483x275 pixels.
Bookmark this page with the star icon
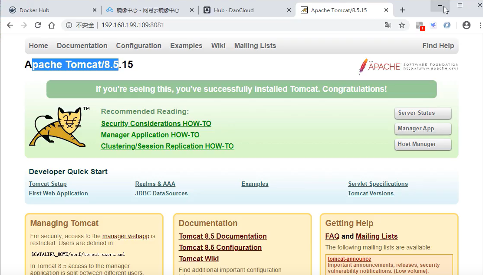(402, 26)
